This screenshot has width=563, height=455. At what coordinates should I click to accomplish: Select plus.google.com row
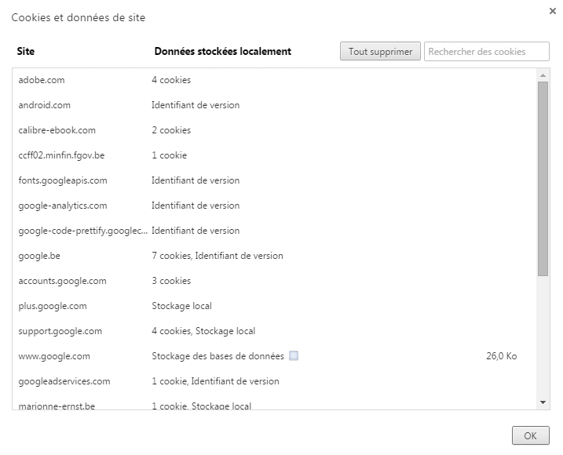tap(275, 306)
